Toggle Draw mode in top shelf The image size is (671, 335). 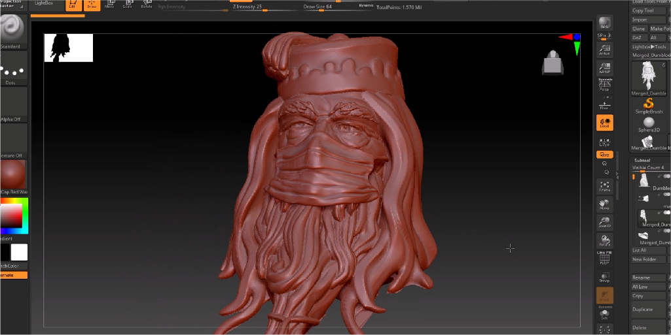[x=92, y=5]
